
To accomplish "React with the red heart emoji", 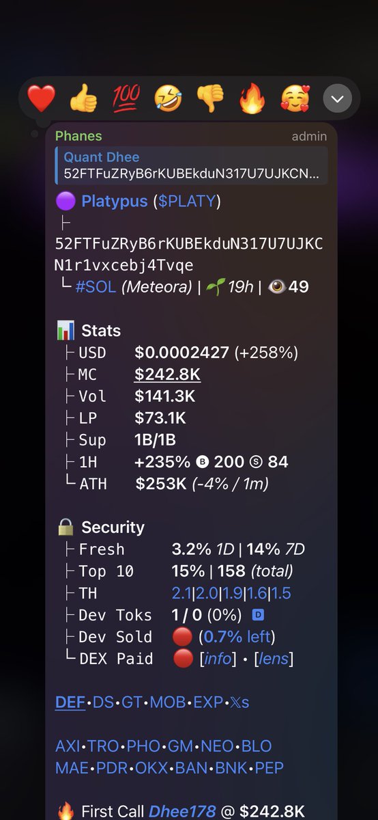I will 42,100.
